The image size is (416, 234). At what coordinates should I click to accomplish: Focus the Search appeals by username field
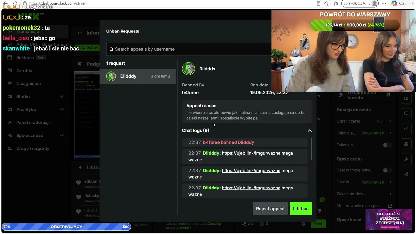pyautogui.click(x=189, y=49)
